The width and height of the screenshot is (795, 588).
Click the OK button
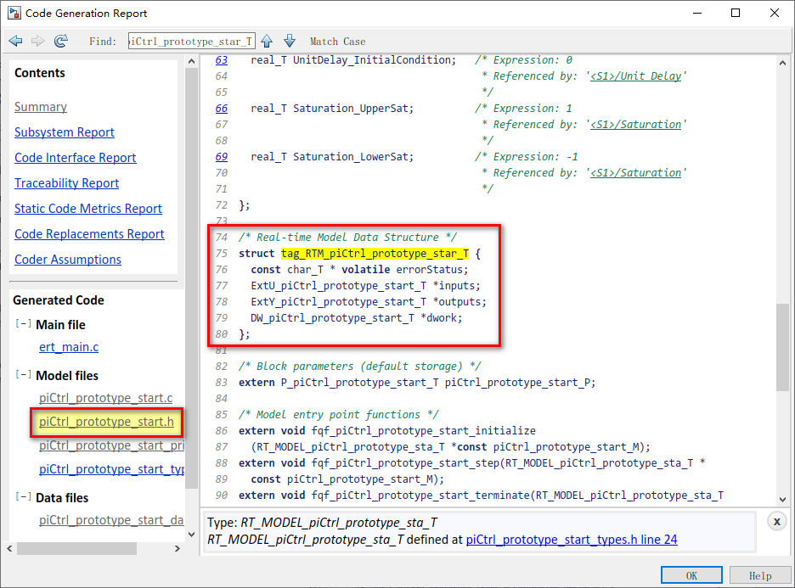(x=691, y=575)
